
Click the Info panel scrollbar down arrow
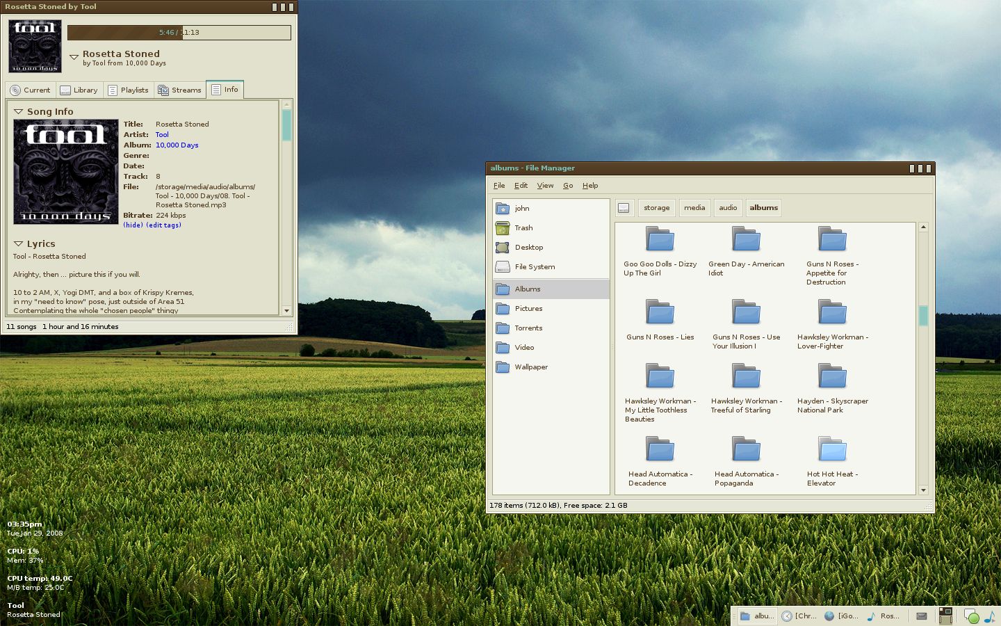point(286,310)
